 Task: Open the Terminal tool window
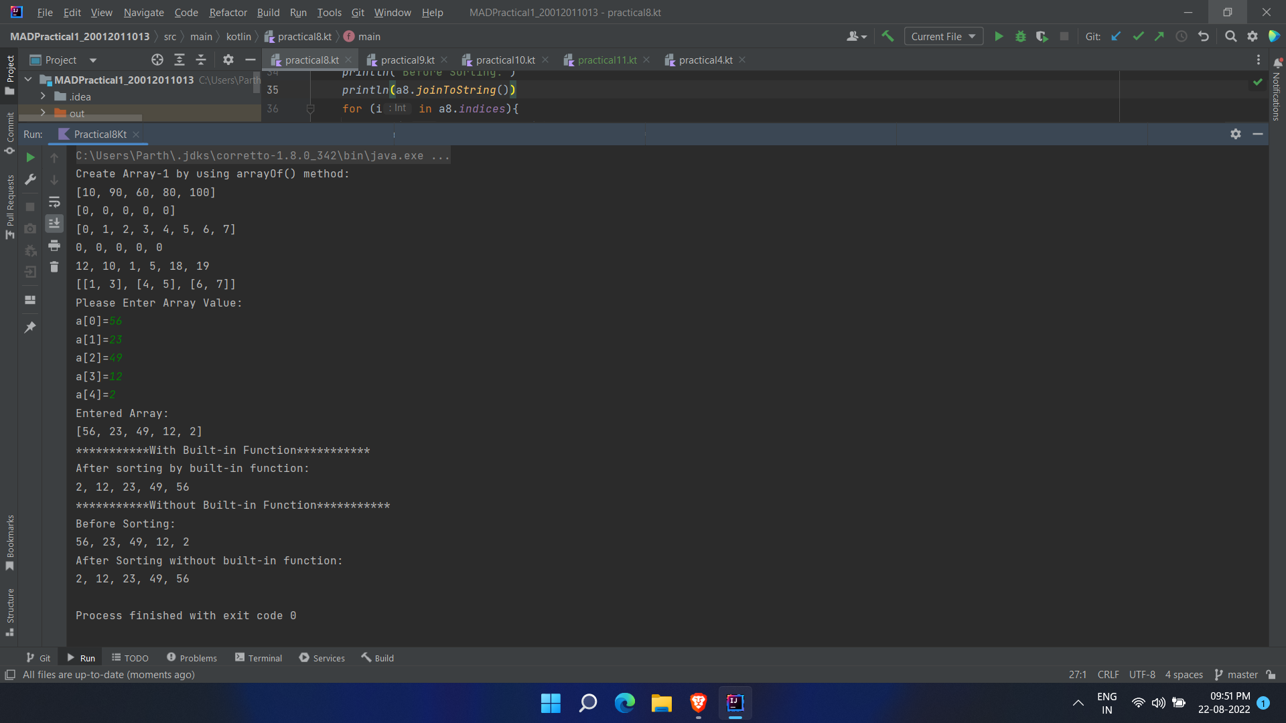(x=259, y=658)
